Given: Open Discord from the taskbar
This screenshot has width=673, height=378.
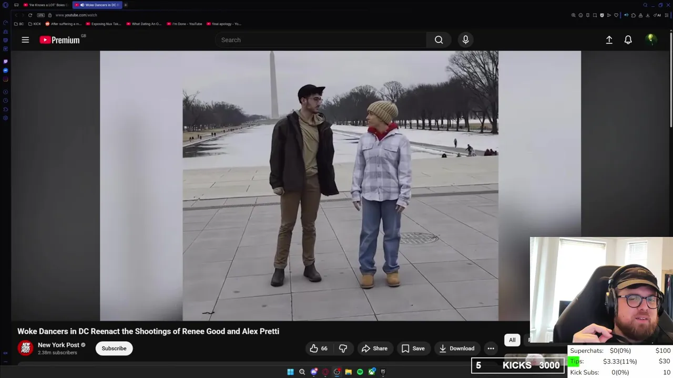Looking at the screenshot, I should click(314, 372).
